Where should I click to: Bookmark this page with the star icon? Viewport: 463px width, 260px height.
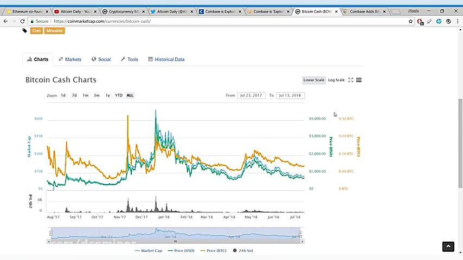click(410, 21)
